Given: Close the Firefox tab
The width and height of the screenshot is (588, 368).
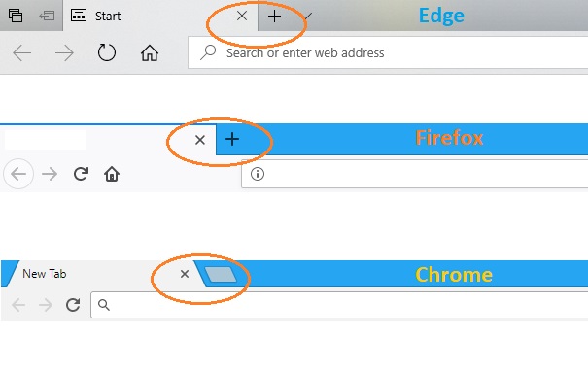Looking at the screenshot, I should (x=200, y=140).
